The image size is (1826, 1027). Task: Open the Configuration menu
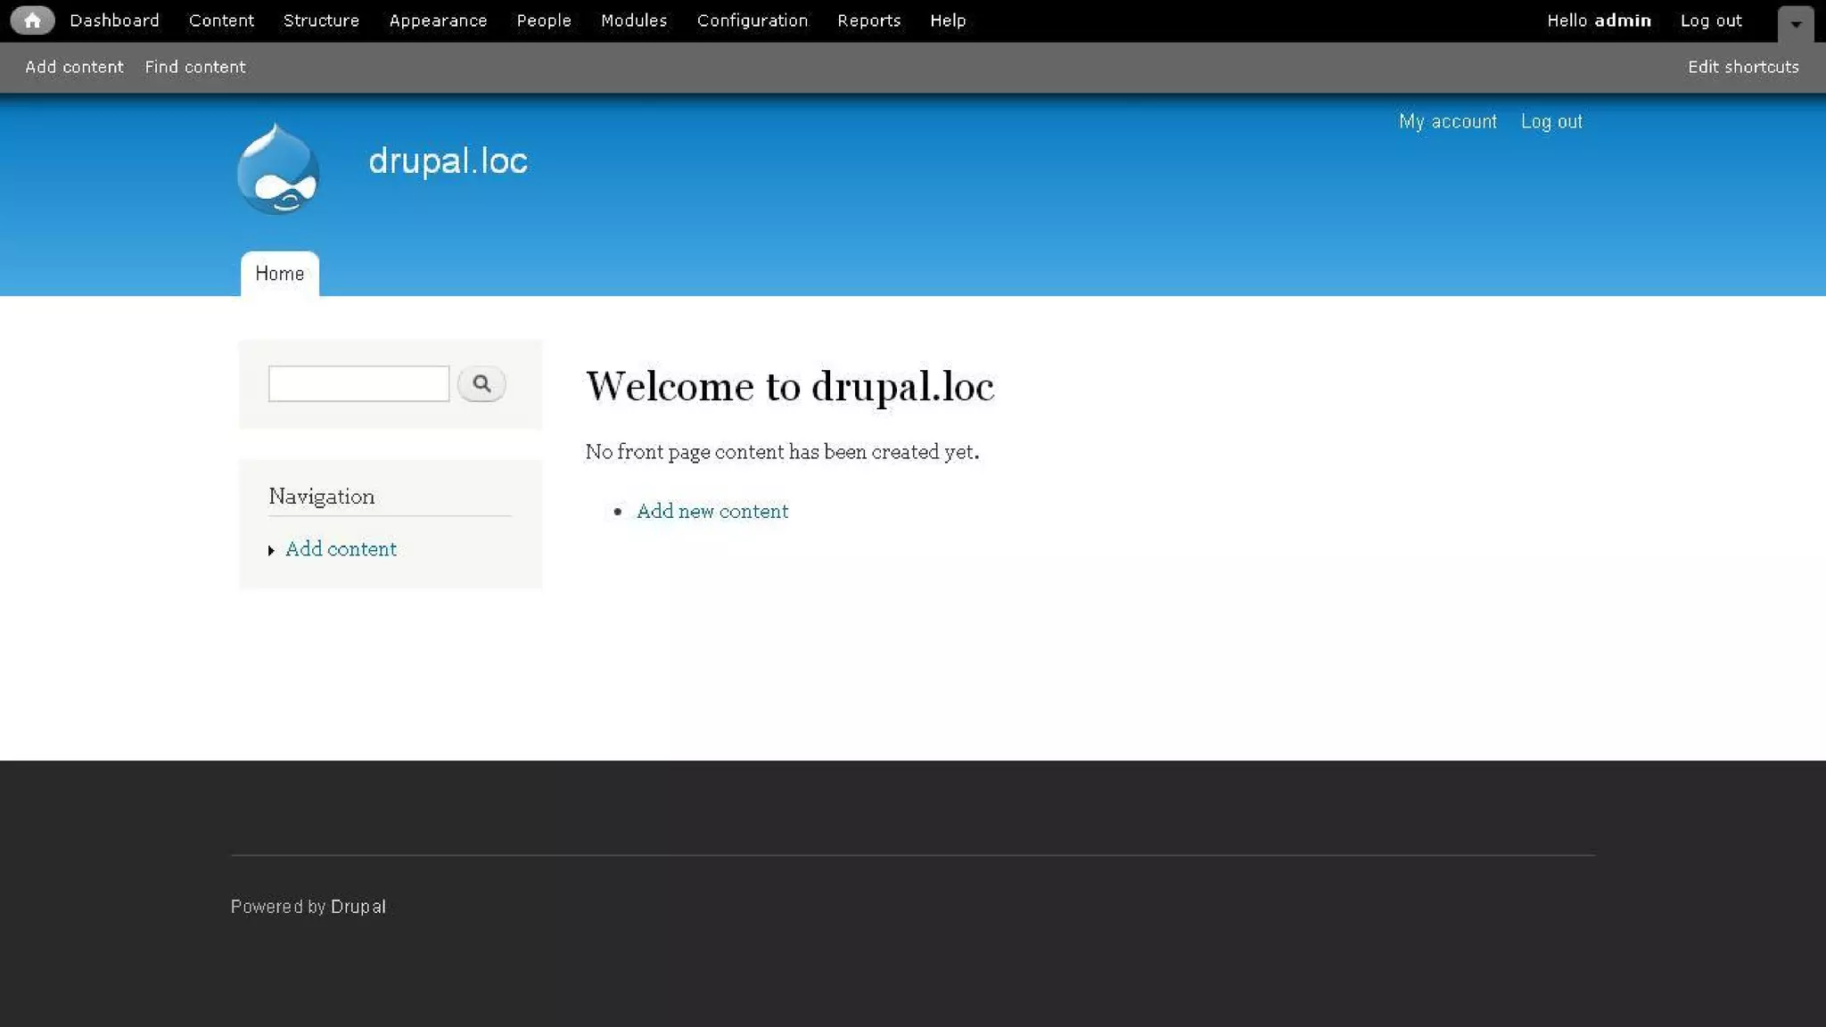pyautogui.click(x=752, y=21)
